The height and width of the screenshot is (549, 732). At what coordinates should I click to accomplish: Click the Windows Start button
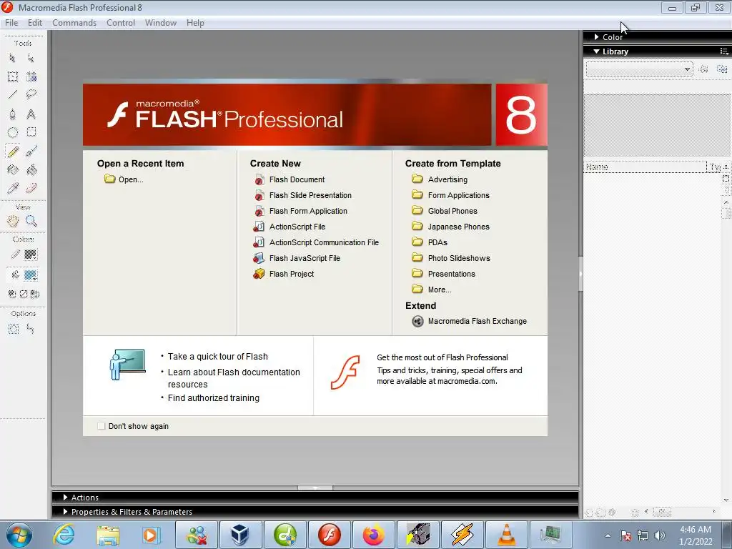click(19, 535)
